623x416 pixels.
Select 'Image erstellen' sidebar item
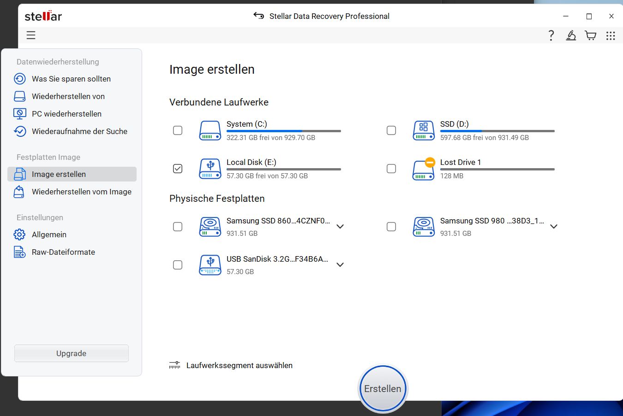tap(72, 174)
